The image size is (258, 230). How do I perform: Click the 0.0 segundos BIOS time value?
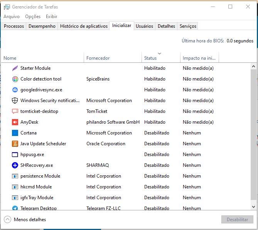point(240,41)
